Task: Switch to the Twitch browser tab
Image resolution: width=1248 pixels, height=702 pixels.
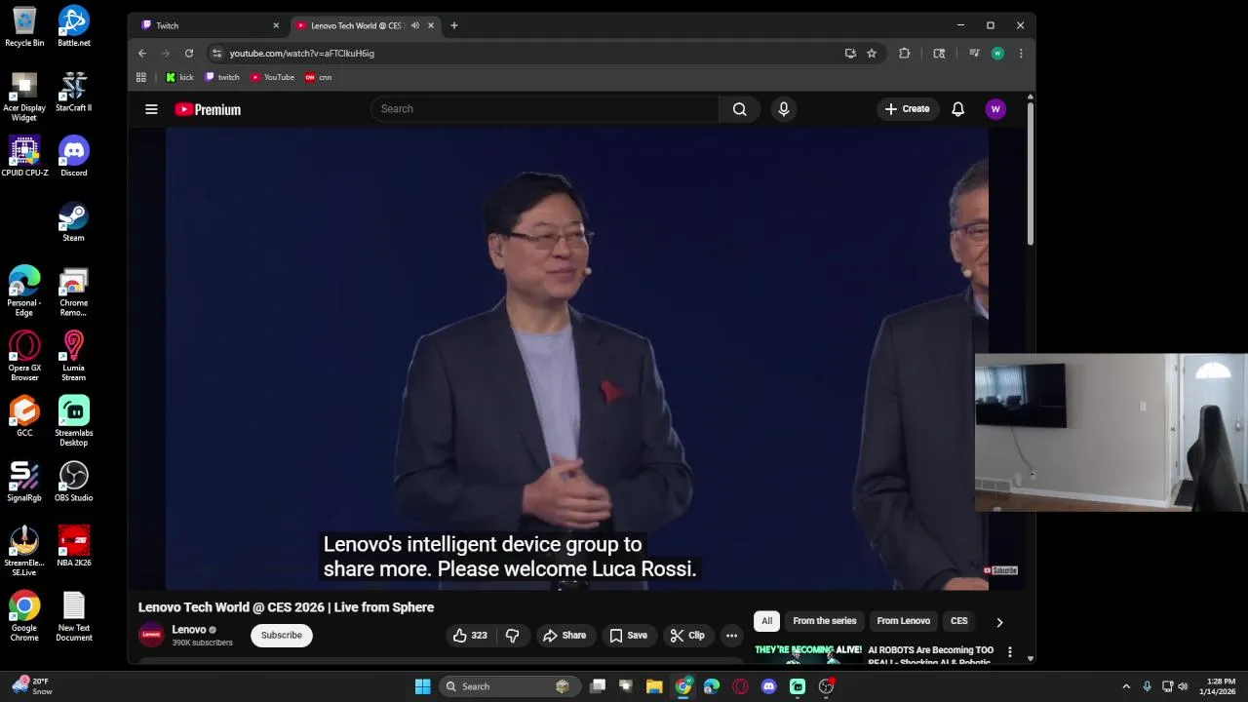Action: click(210, 25)
